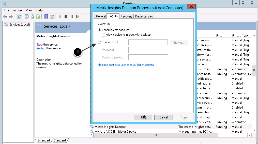Maximize the Services window
The image size is (258, 144).
(x=243, y=3)
